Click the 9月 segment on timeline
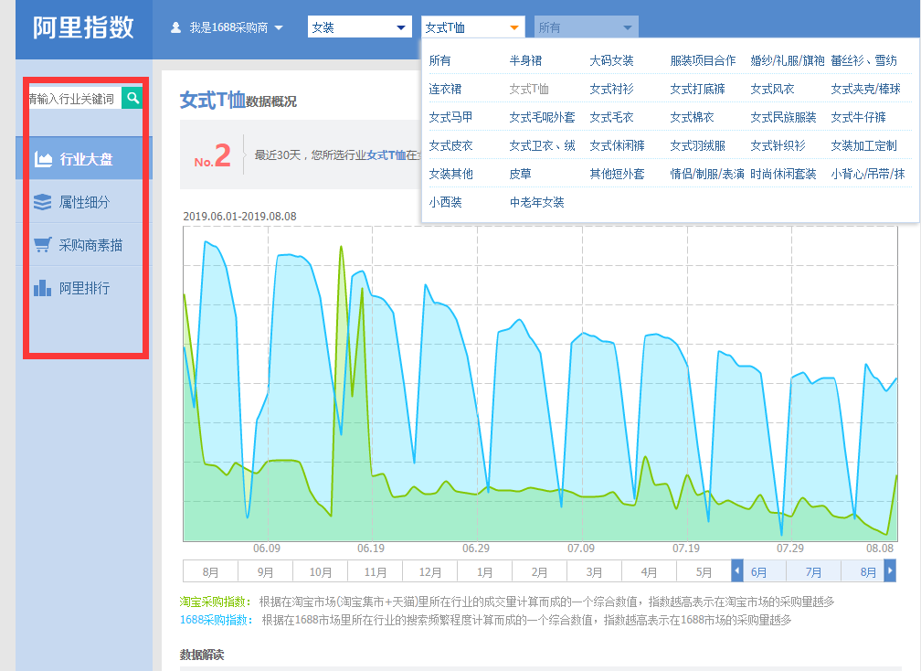 click(265, 571)
